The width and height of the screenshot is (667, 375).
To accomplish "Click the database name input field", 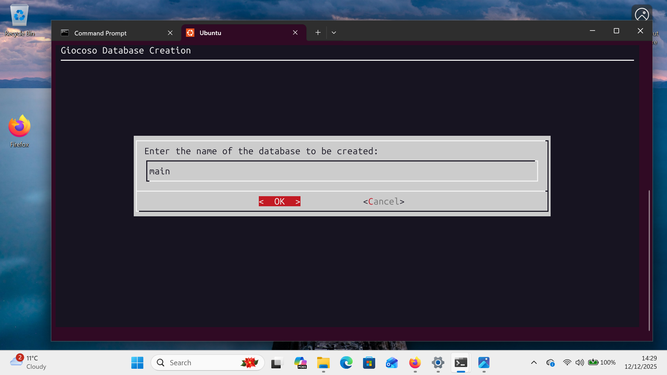I will 341,171.
